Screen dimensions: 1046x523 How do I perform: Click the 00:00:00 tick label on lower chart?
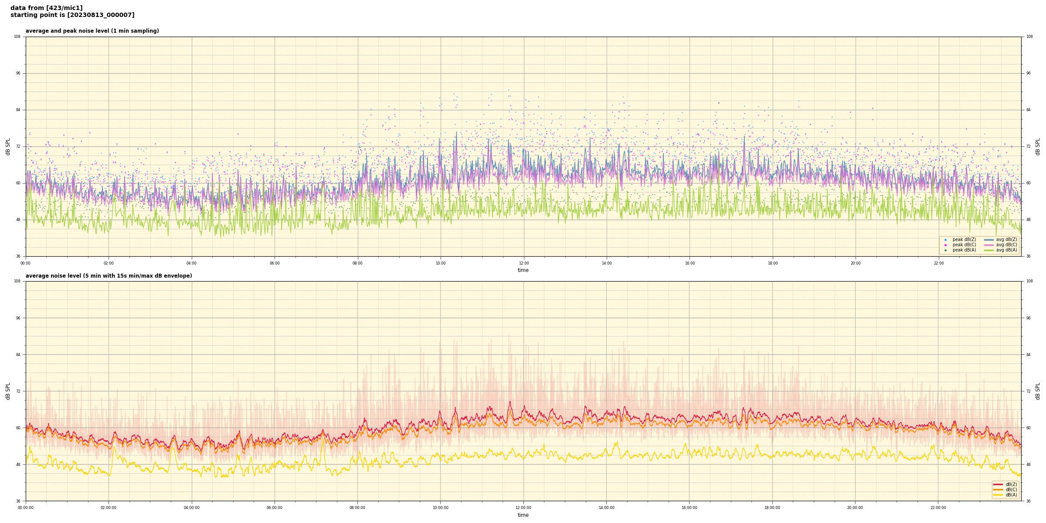point(26,508)
